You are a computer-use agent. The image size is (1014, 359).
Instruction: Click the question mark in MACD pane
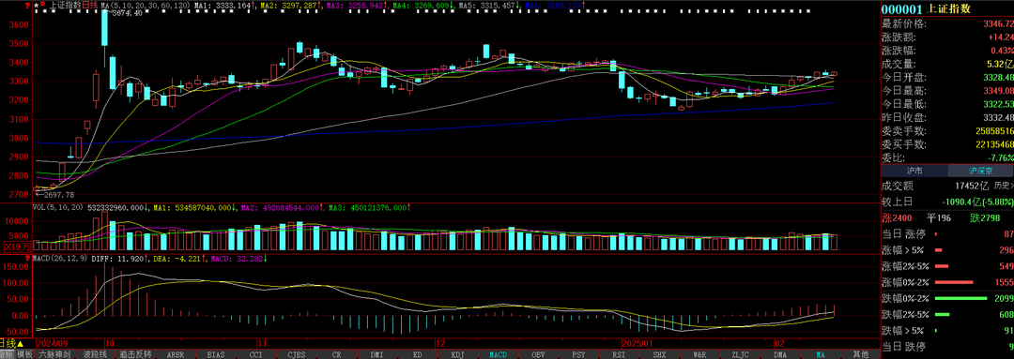(x=28, y=259)
